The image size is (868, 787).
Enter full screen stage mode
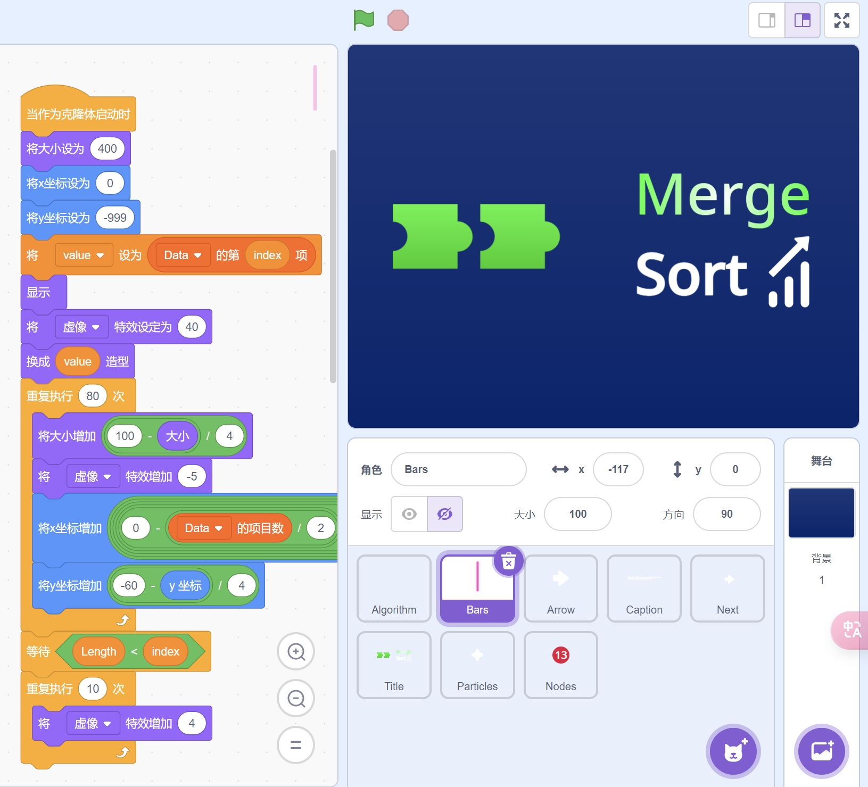tap(841, 20)
